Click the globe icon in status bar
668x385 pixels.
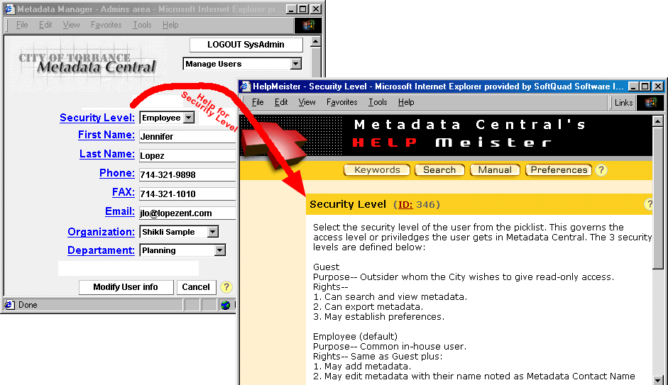226,305
